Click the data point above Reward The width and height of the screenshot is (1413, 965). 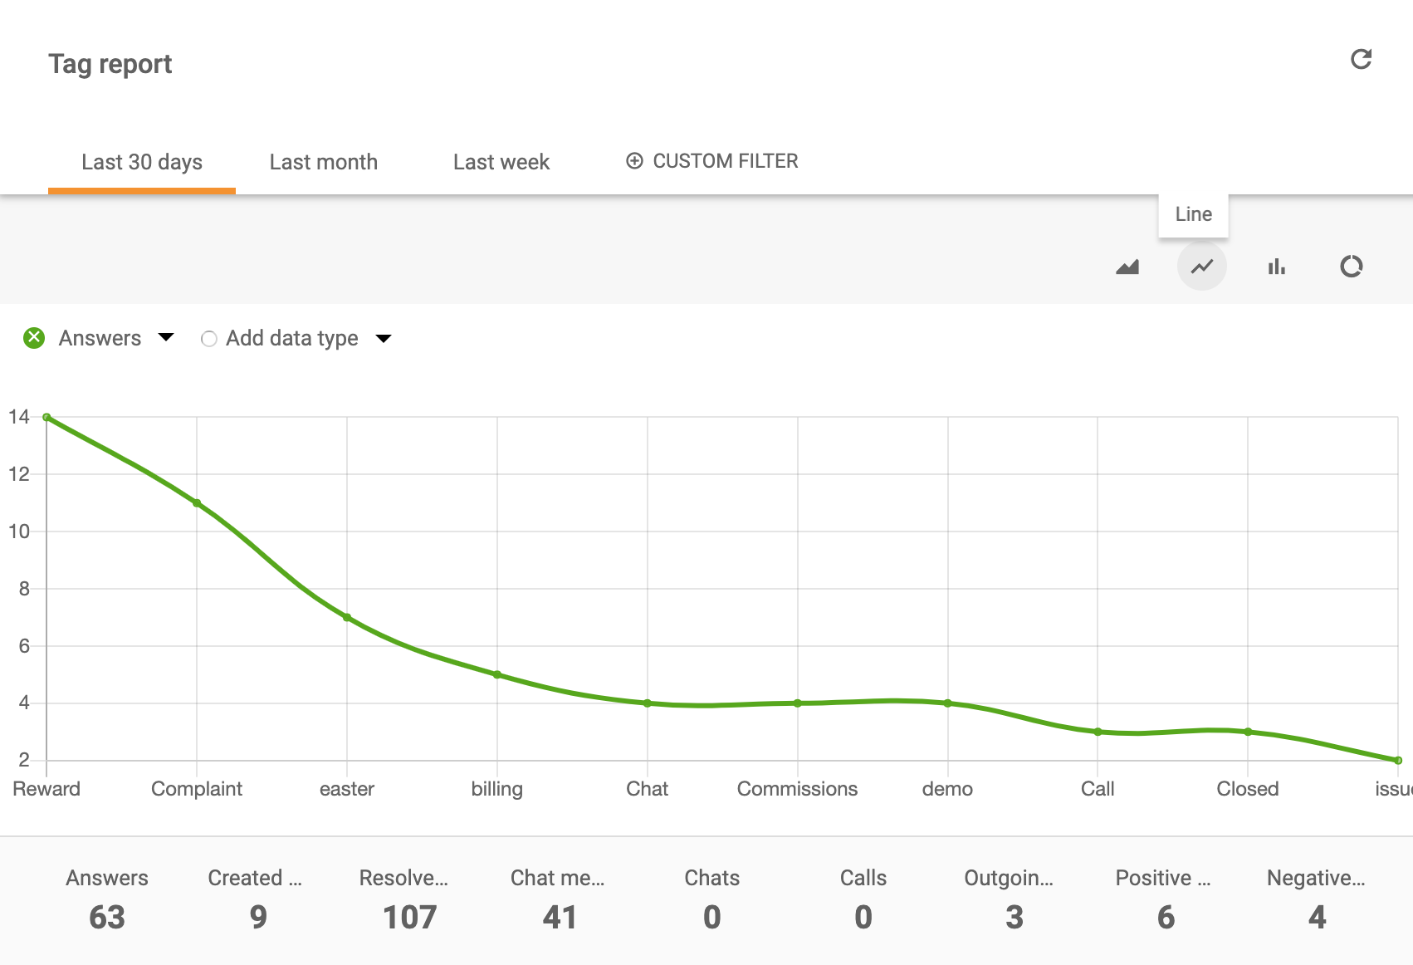click(x=46, y=416)
